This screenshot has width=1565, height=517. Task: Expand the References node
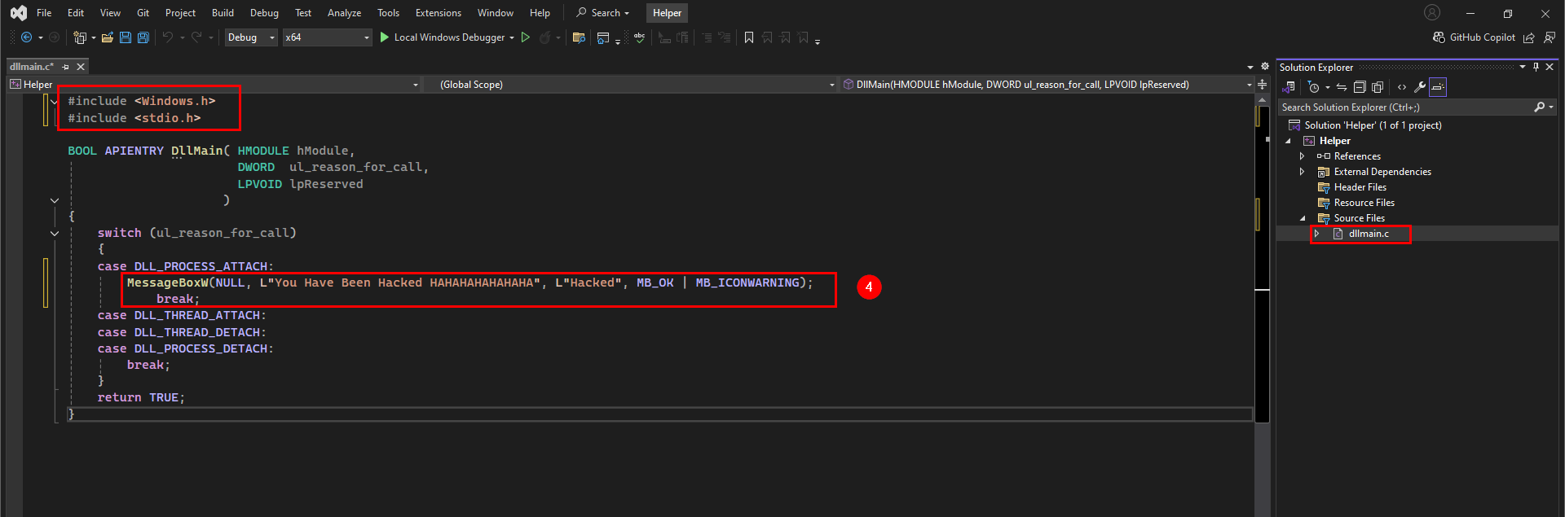pyautogui.click(x=1302, y=156)
